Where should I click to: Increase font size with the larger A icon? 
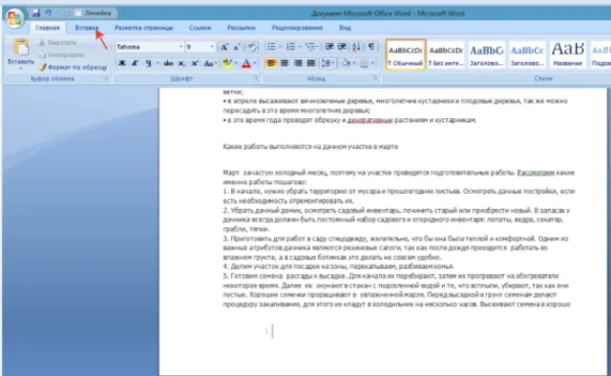224,47
